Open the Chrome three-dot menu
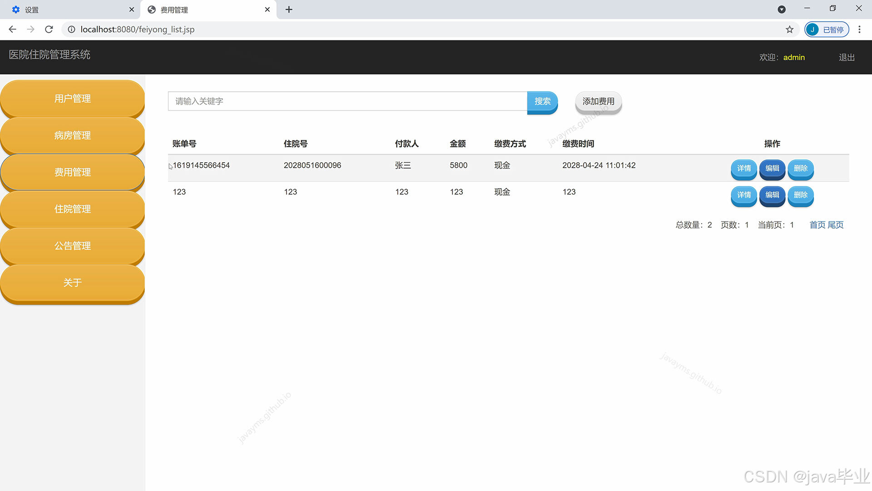872x491 pixels. pos(859,30)
